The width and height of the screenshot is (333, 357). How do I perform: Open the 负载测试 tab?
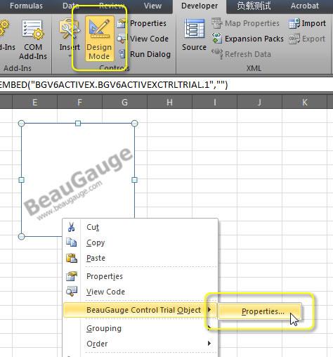(x=254, y=6)
